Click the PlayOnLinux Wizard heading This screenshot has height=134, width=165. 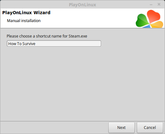26,13
